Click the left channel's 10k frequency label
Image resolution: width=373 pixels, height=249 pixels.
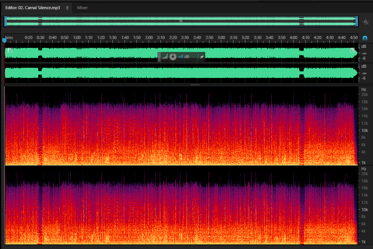click(365, 130)
